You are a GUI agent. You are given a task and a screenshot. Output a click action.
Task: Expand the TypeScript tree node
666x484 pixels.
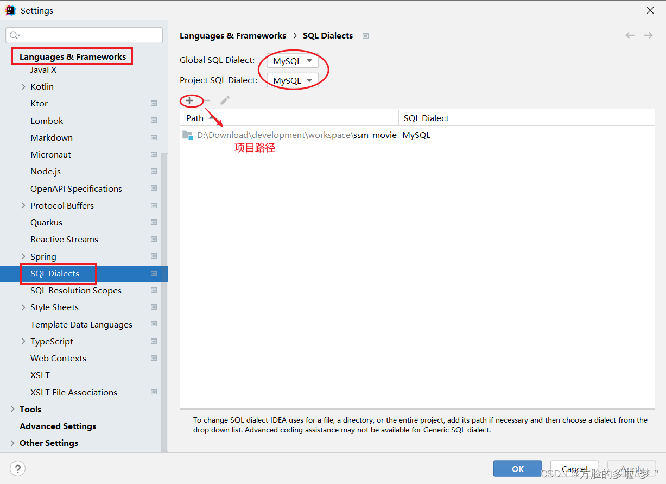[23, 341]
